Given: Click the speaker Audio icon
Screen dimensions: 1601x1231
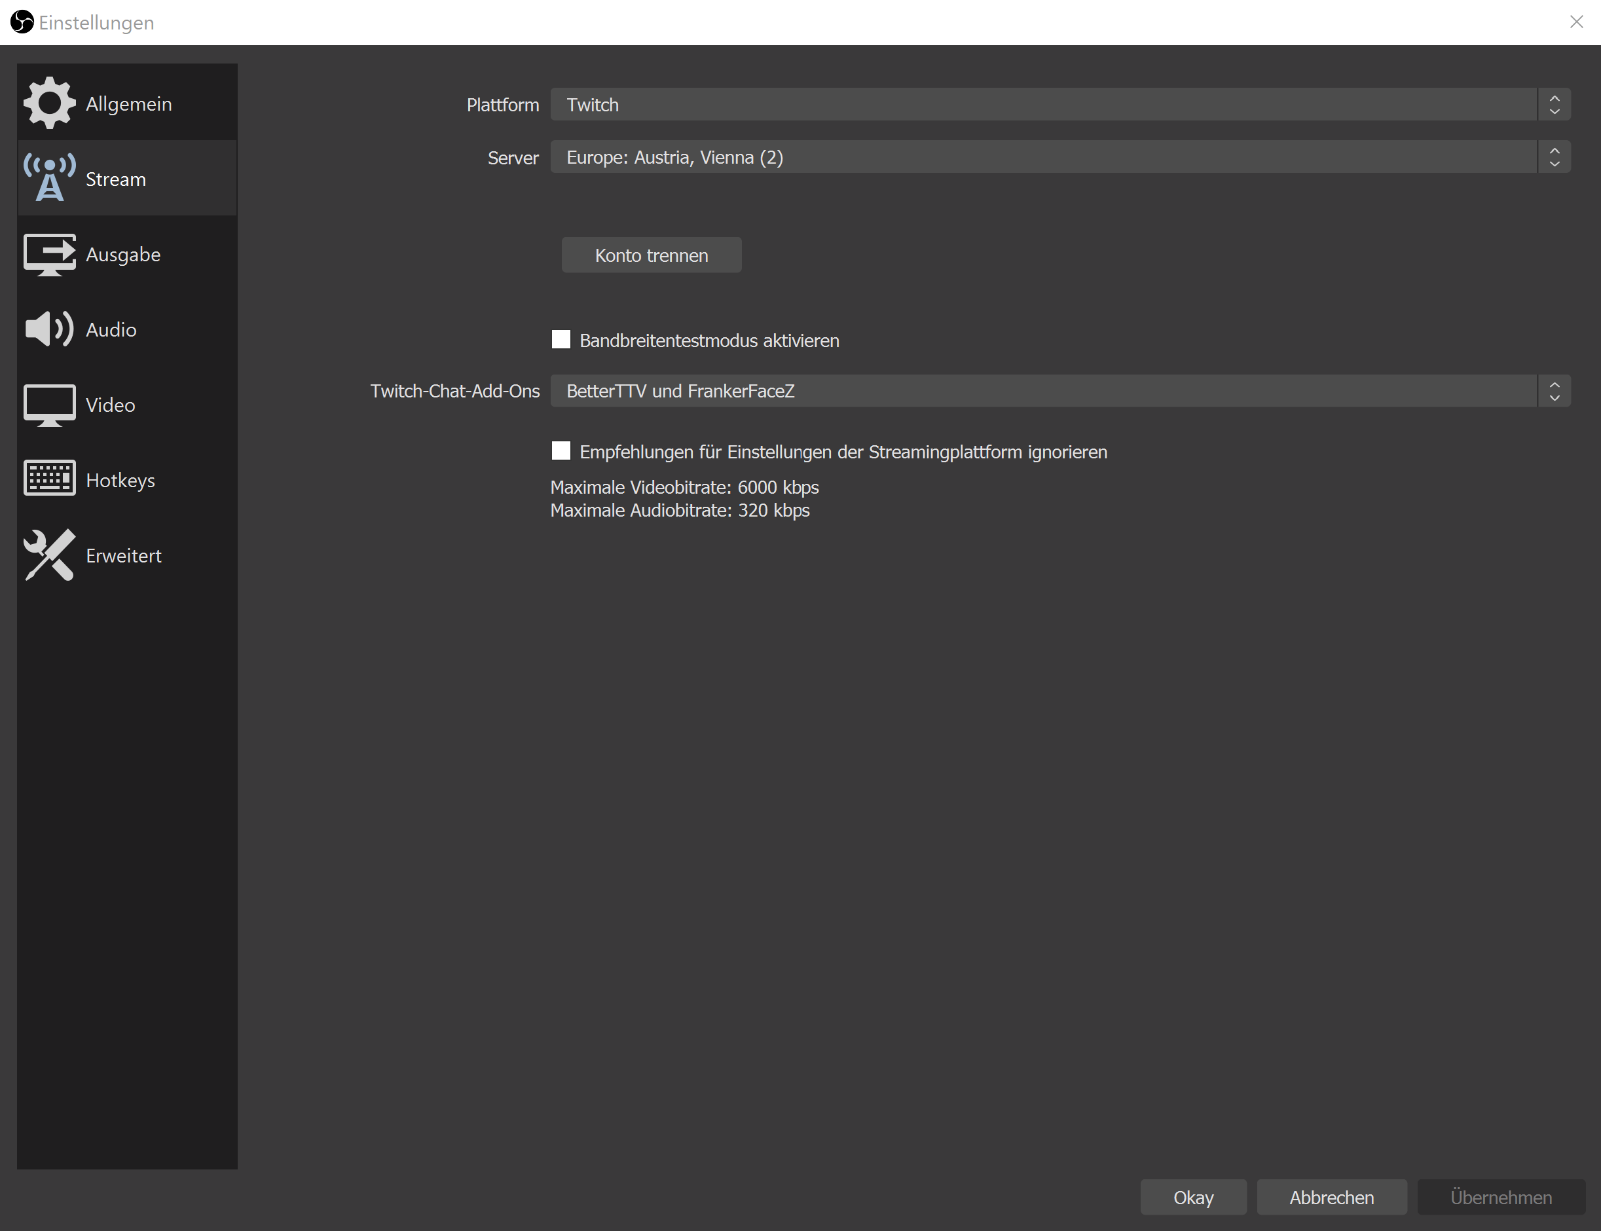Looking at the screenshot, I should click(49, 329).
